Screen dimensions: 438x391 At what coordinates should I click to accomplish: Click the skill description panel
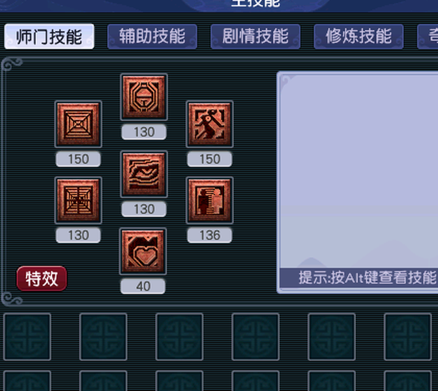358,170
